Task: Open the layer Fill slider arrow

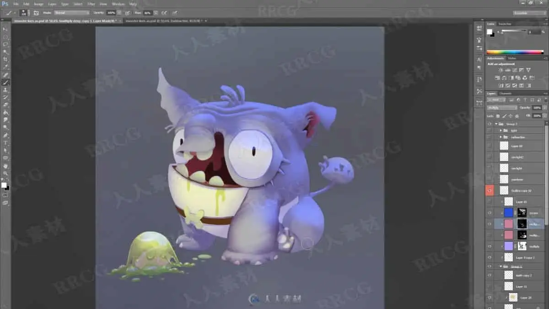Action: pos(544,115)
